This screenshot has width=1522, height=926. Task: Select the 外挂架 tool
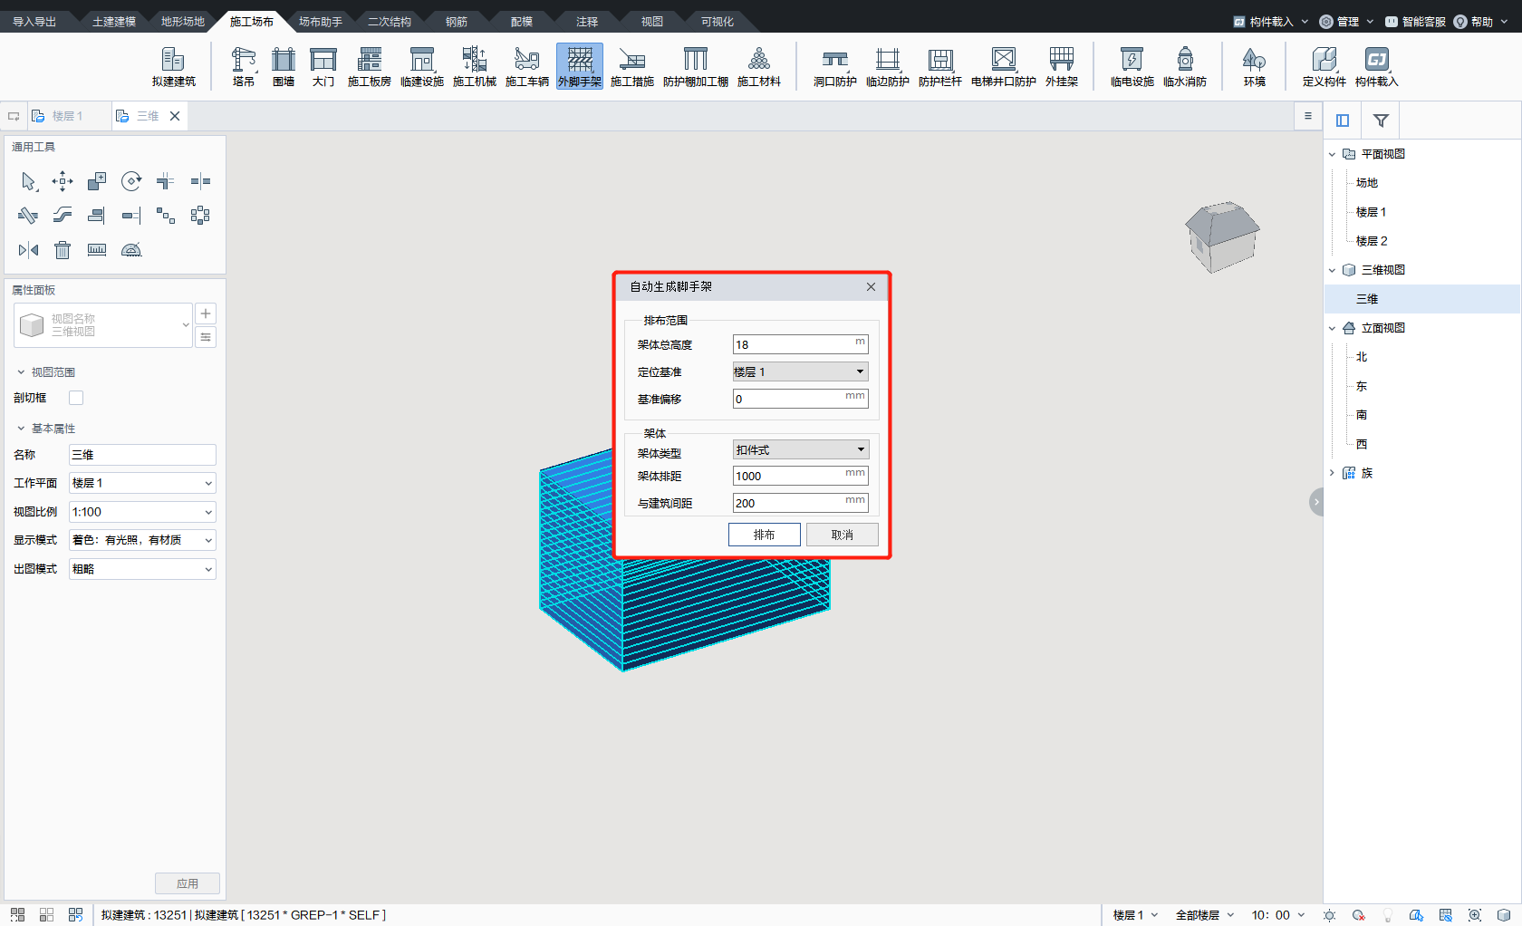coord(1062,67)
